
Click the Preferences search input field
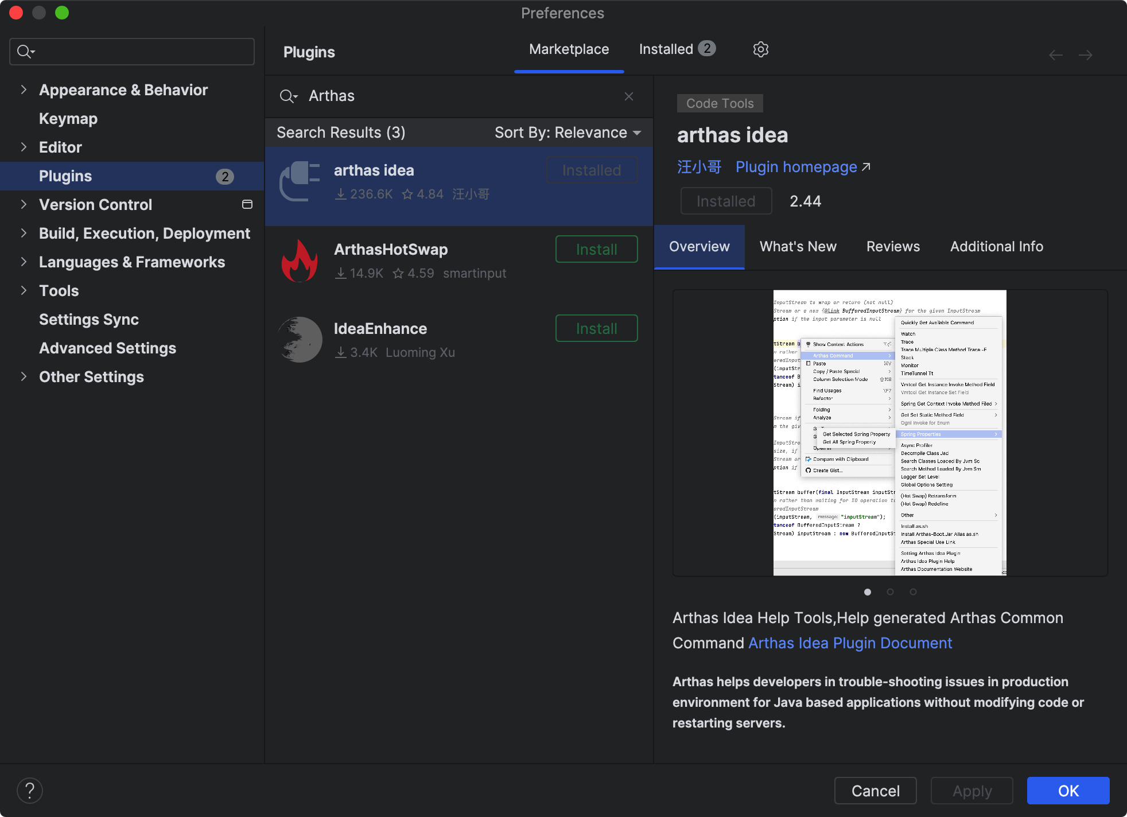click(x=141, y=52)
